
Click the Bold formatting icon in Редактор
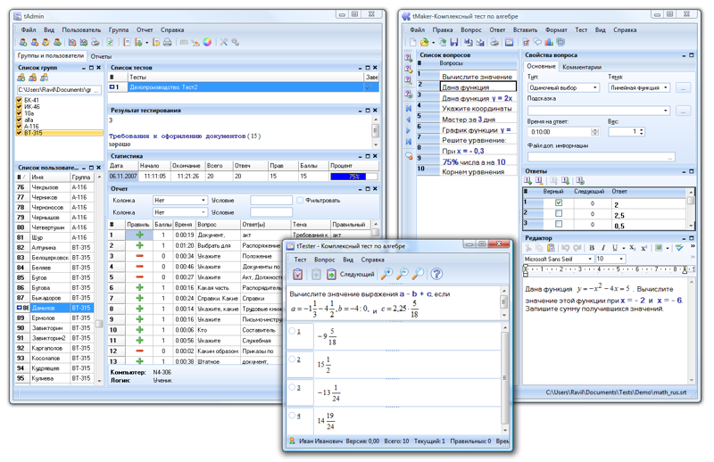[x=592, y=248]
